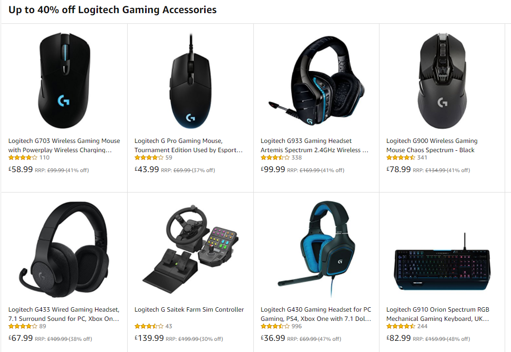The image size is (511, 352).
Task: View the G933 Artemis Spectrum headset image
Action: (316, 80)
